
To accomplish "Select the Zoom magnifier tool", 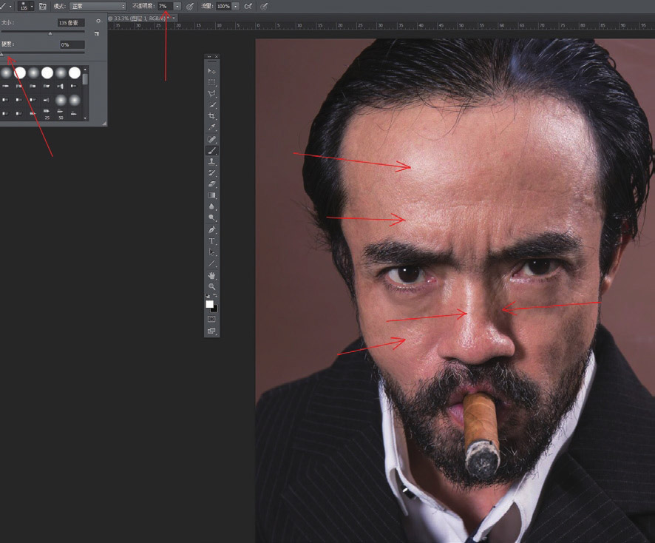I will [212, 287].
